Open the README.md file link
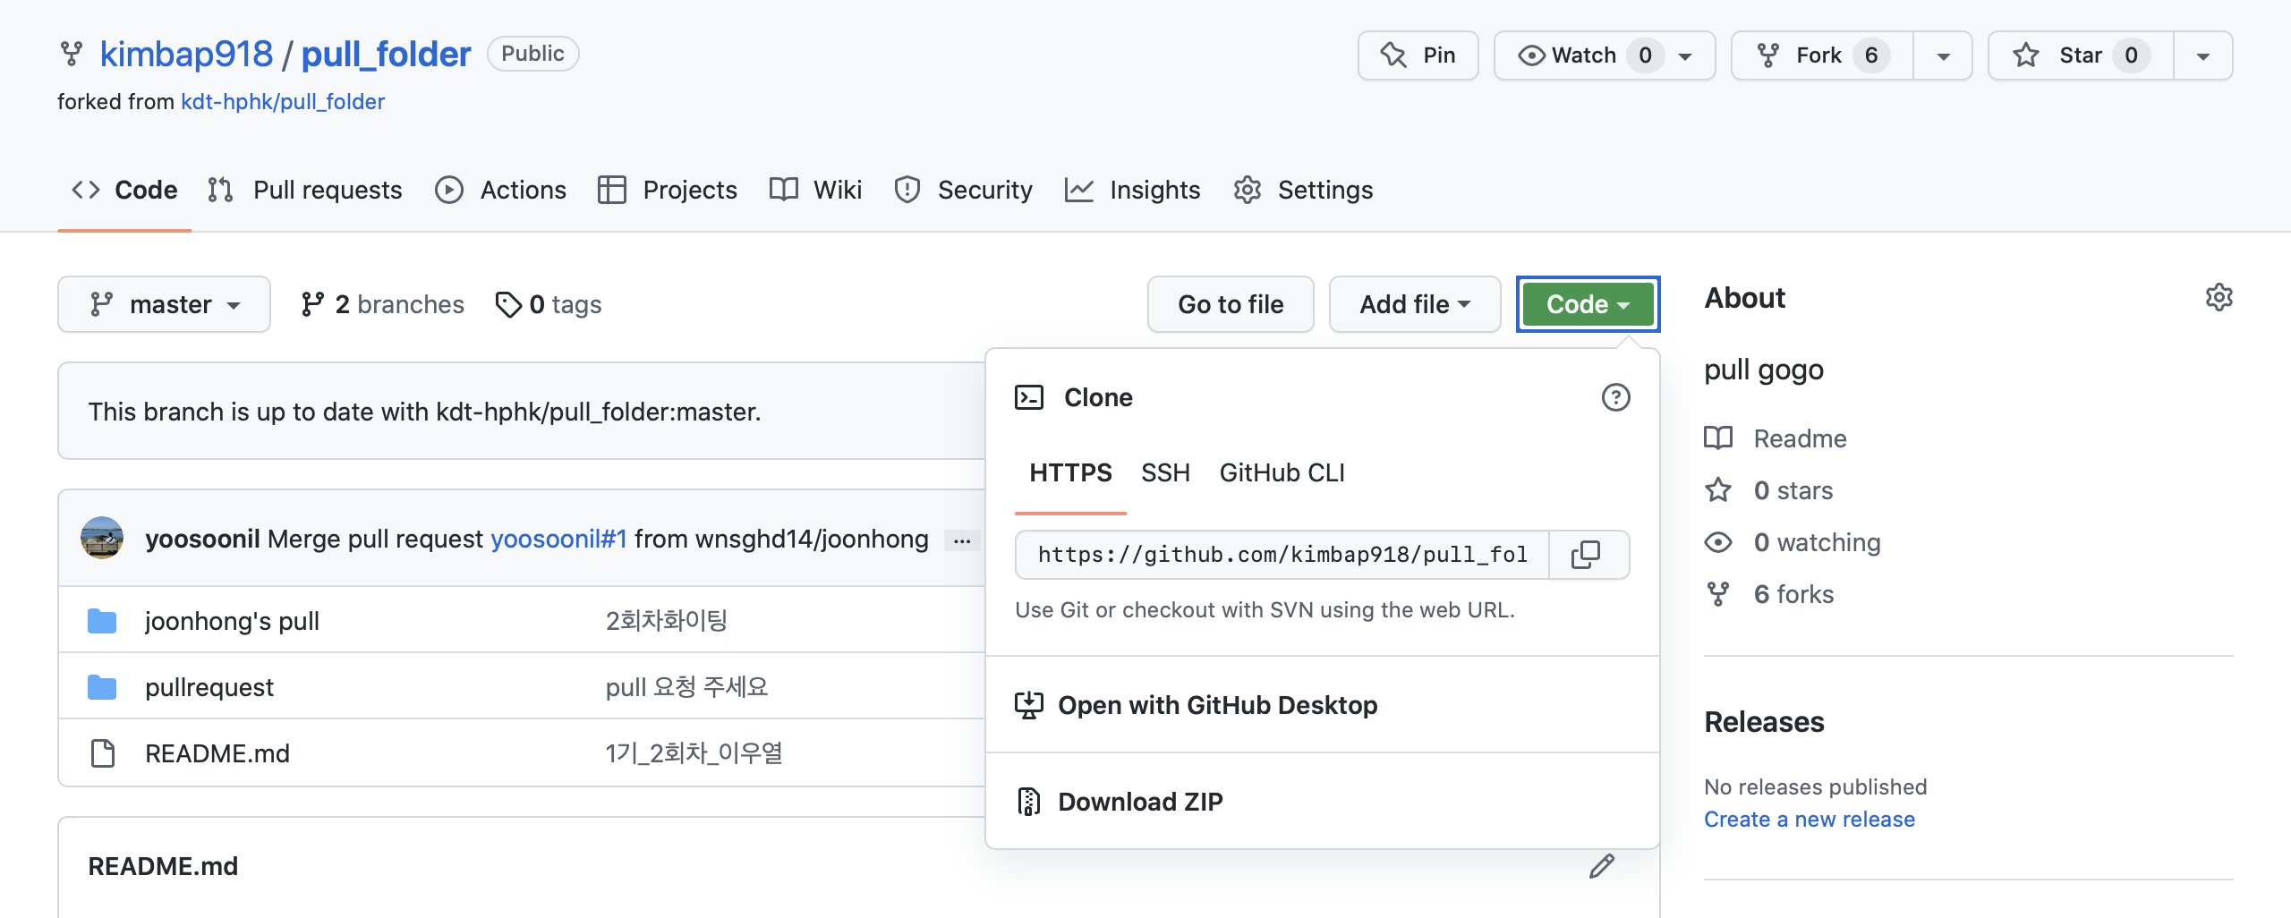2291x918 pixels. coord(217,753)
